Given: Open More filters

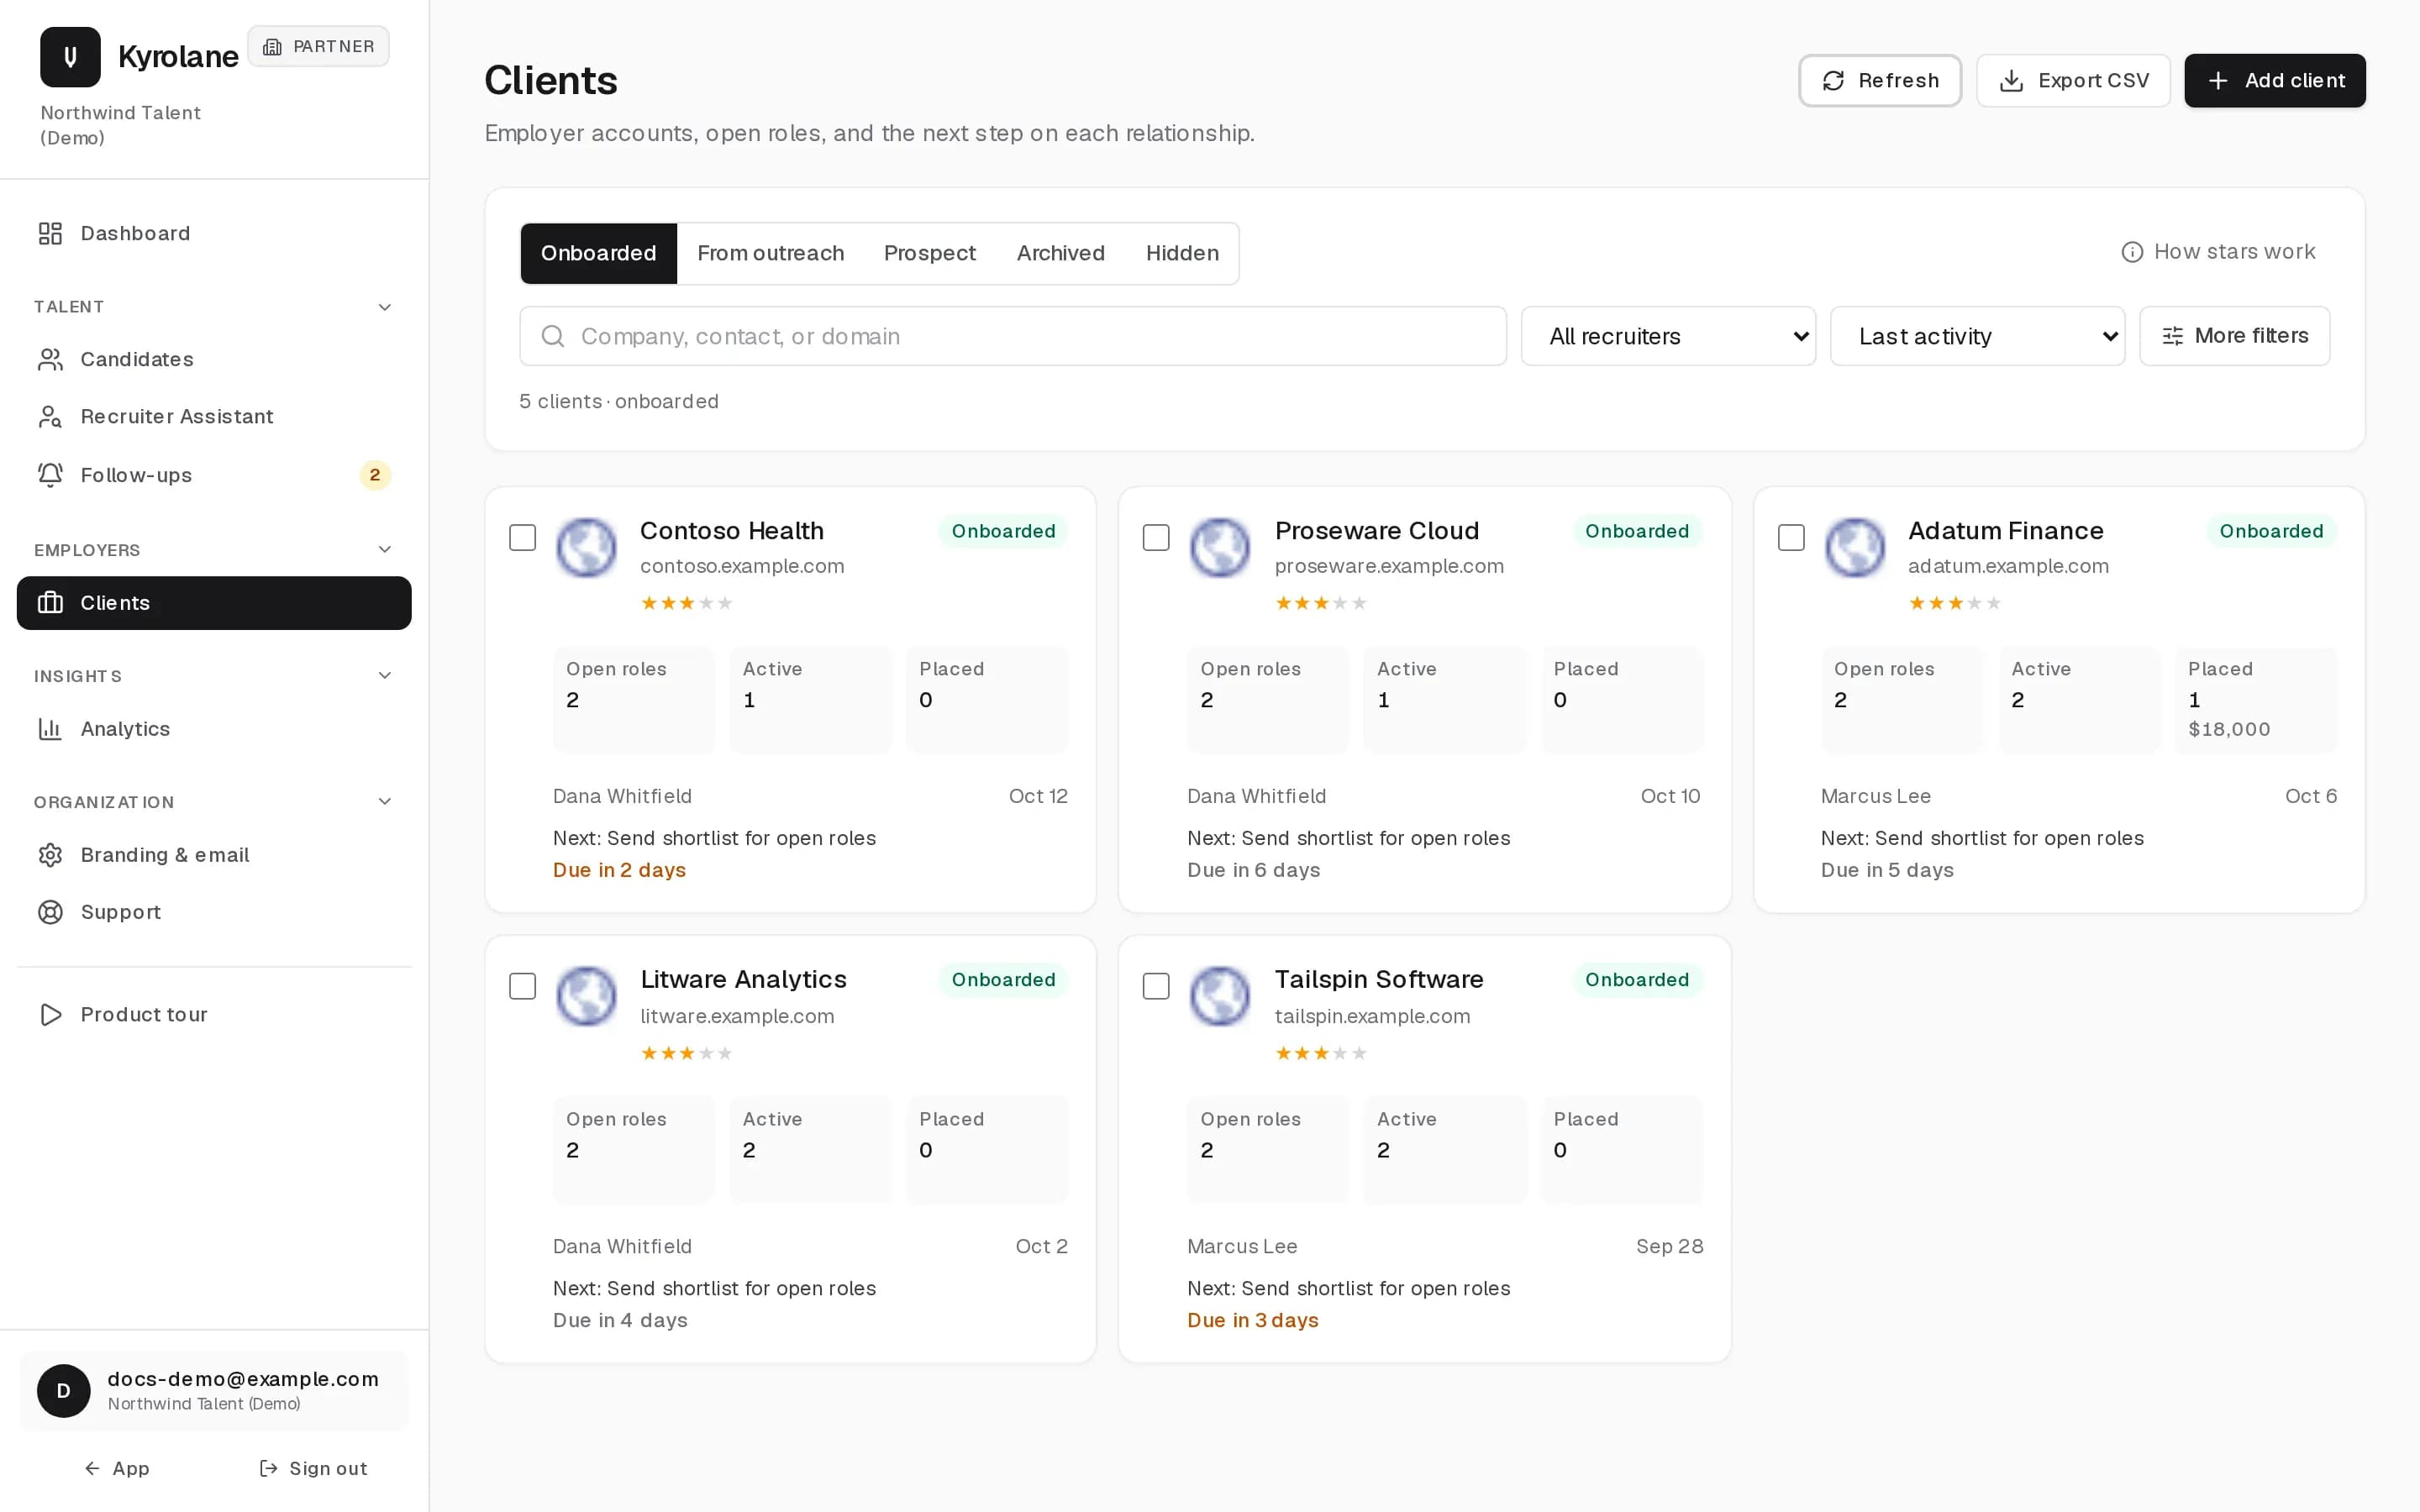Looking at the screenshot, I should (x=2235, y=336).
